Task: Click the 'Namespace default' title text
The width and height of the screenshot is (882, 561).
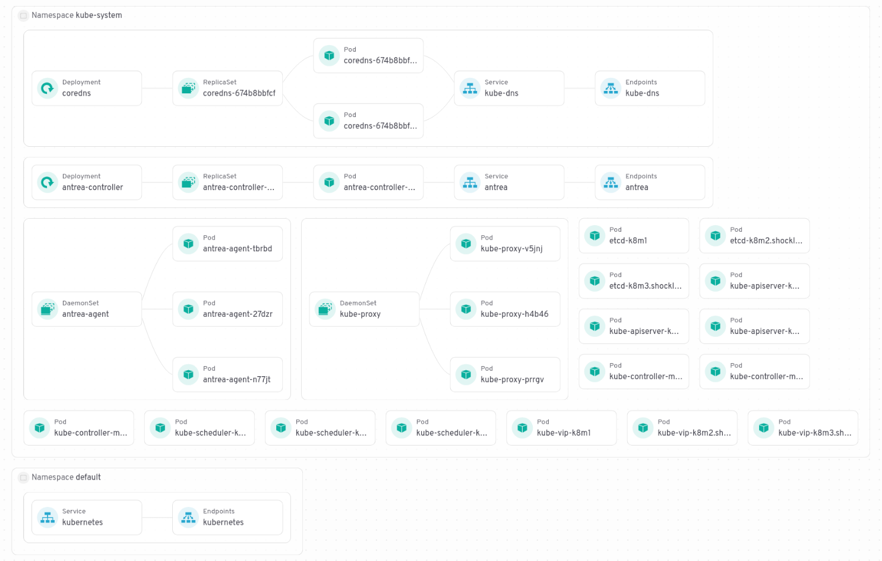Action: [66, 477]
